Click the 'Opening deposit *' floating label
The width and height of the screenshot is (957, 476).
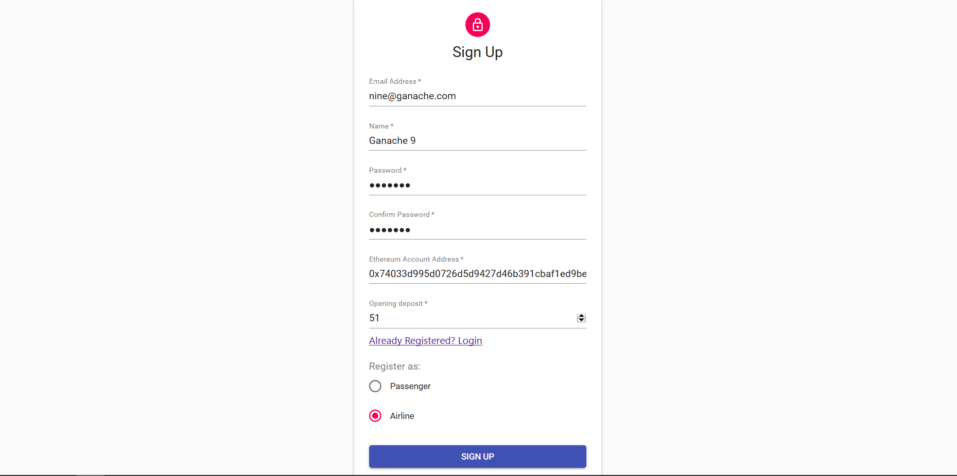[398, 303]
